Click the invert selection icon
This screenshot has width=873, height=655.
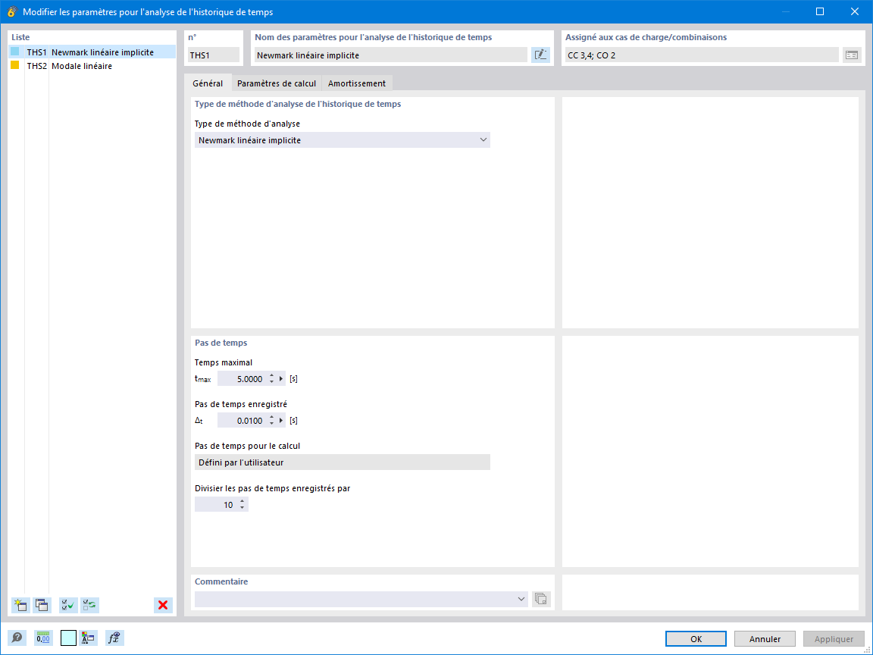click(x=89, y=605)
